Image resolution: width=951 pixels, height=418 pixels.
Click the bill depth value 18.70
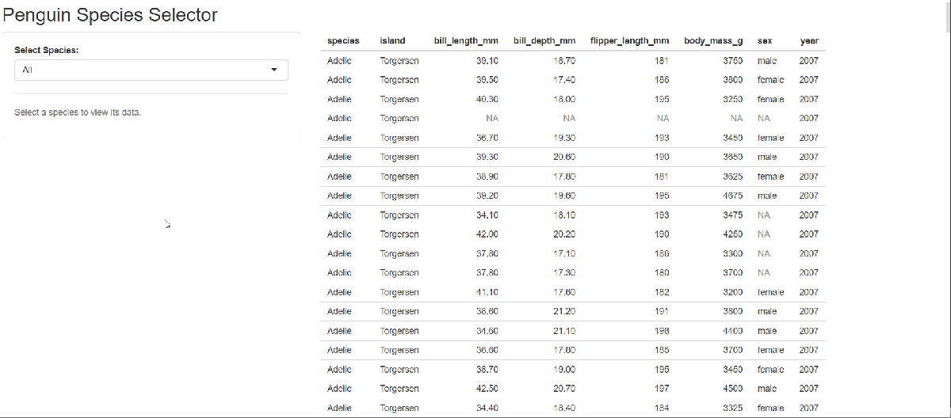[564, 61]
